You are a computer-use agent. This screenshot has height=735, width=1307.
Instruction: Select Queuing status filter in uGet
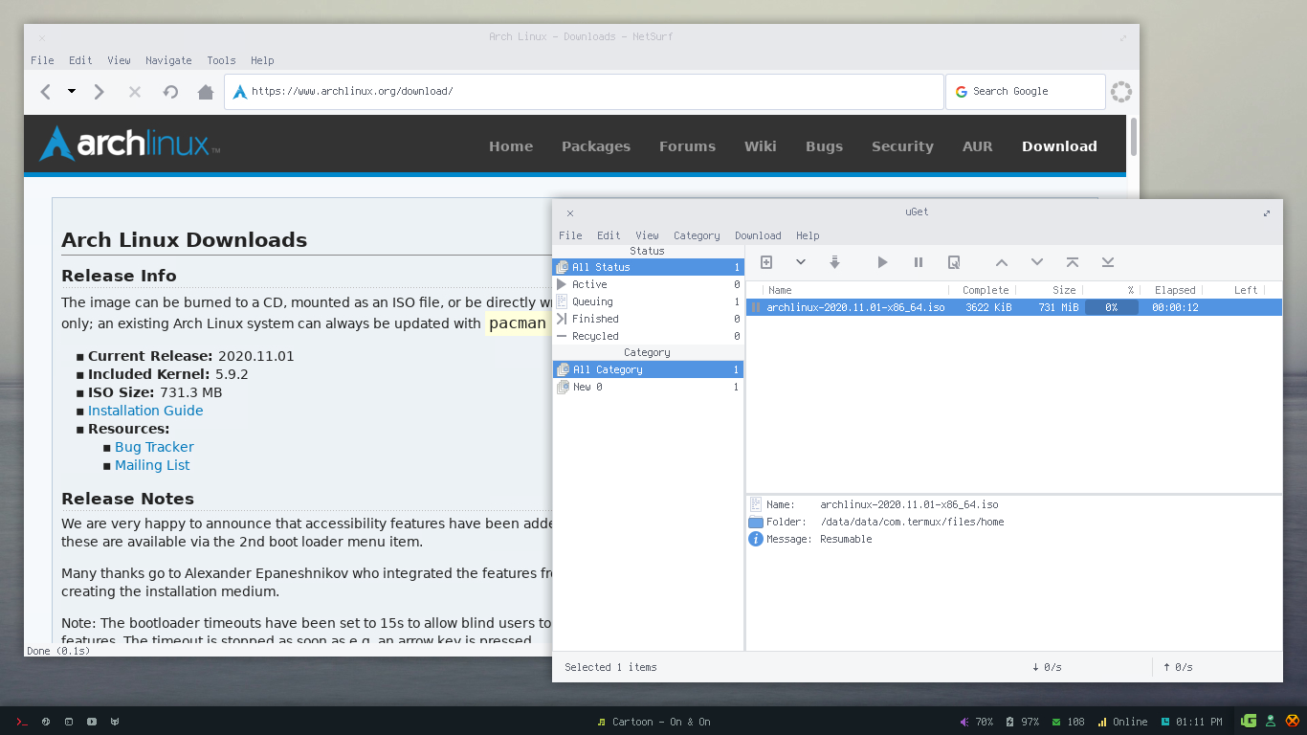[648, 301]
